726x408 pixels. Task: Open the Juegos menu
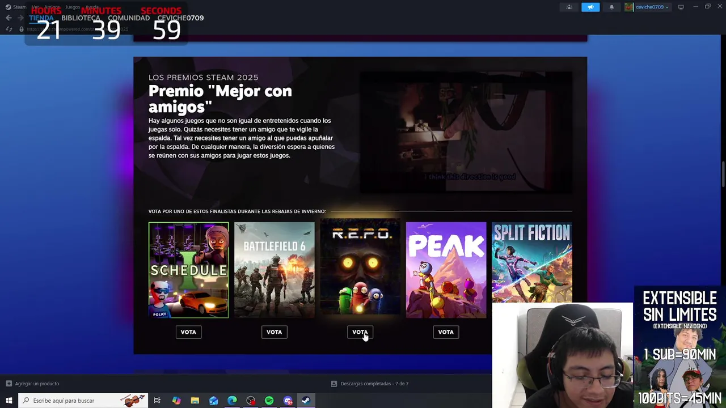tap(73, 7)
